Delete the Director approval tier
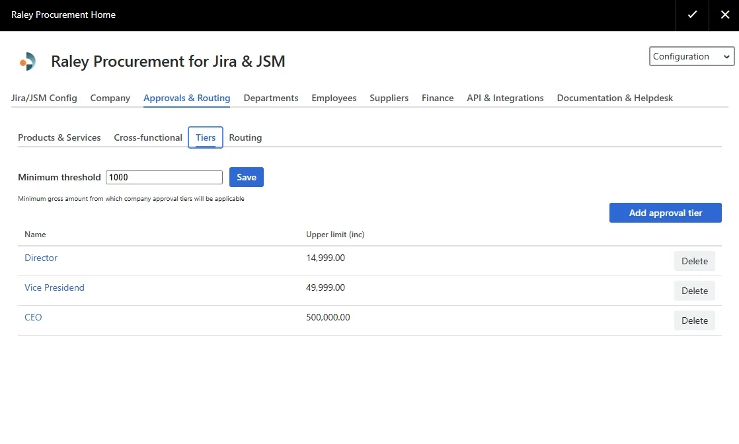The height and width of the screenshot is (444, 739). (694, 261)
